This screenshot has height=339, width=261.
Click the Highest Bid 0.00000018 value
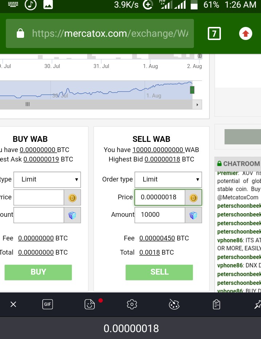coord(162,159)
